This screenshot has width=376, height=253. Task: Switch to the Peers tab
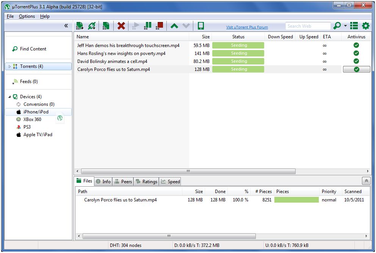tap(123, 181)
